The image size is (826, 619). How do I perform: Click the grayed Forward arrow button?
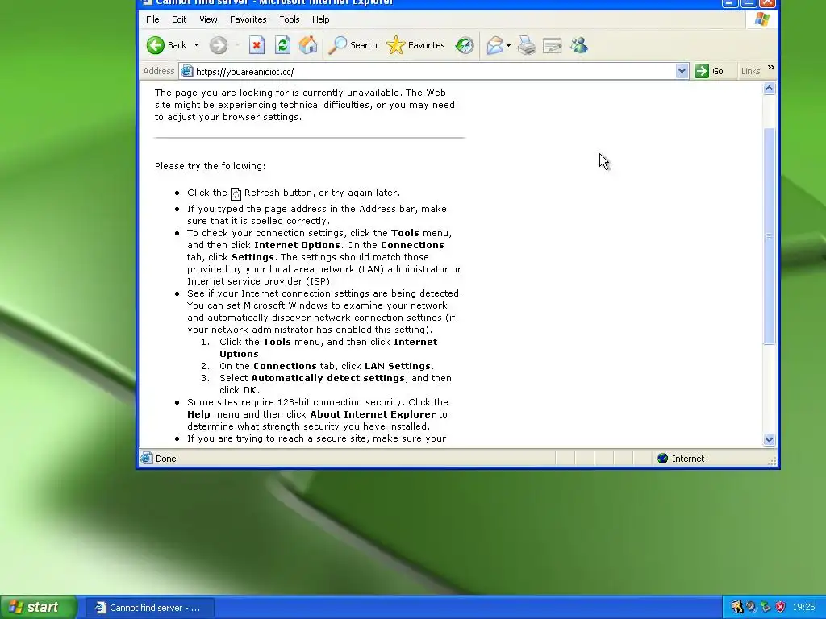(x=218, y=45)
